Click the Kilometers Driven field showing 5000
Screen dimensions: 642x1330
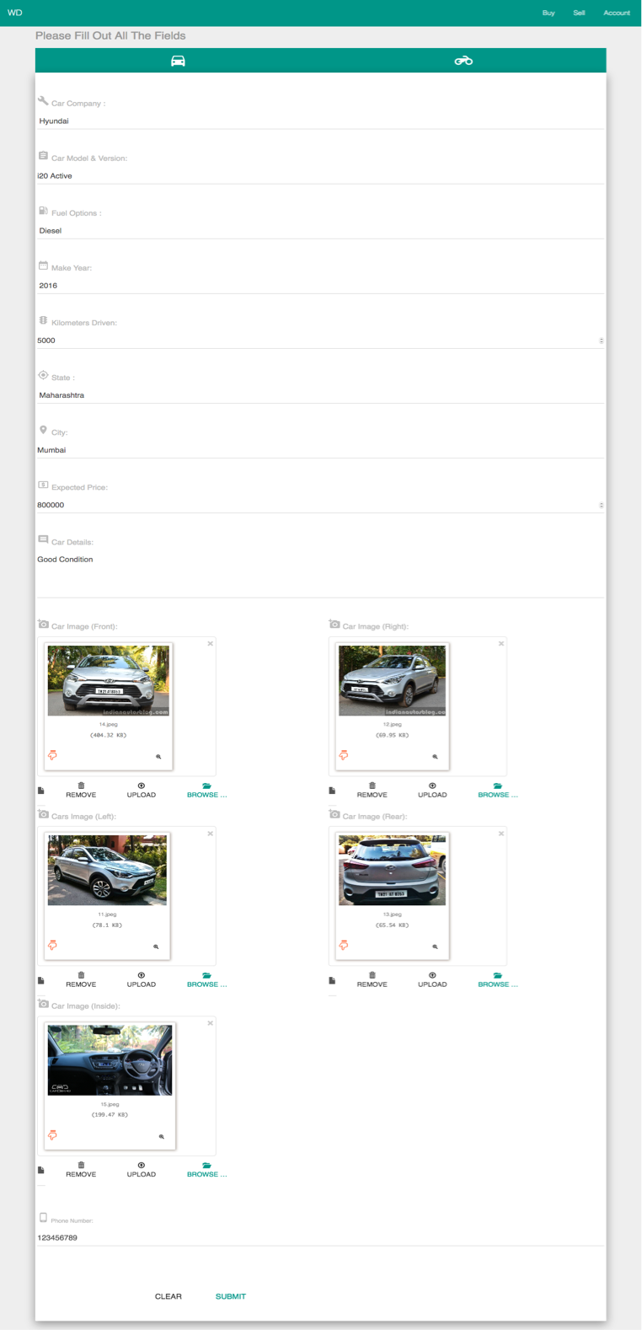point(320,341)
